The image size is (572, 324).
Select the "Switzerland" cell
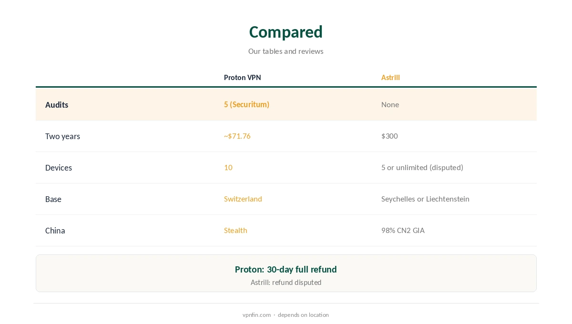[x=243, y=199]
